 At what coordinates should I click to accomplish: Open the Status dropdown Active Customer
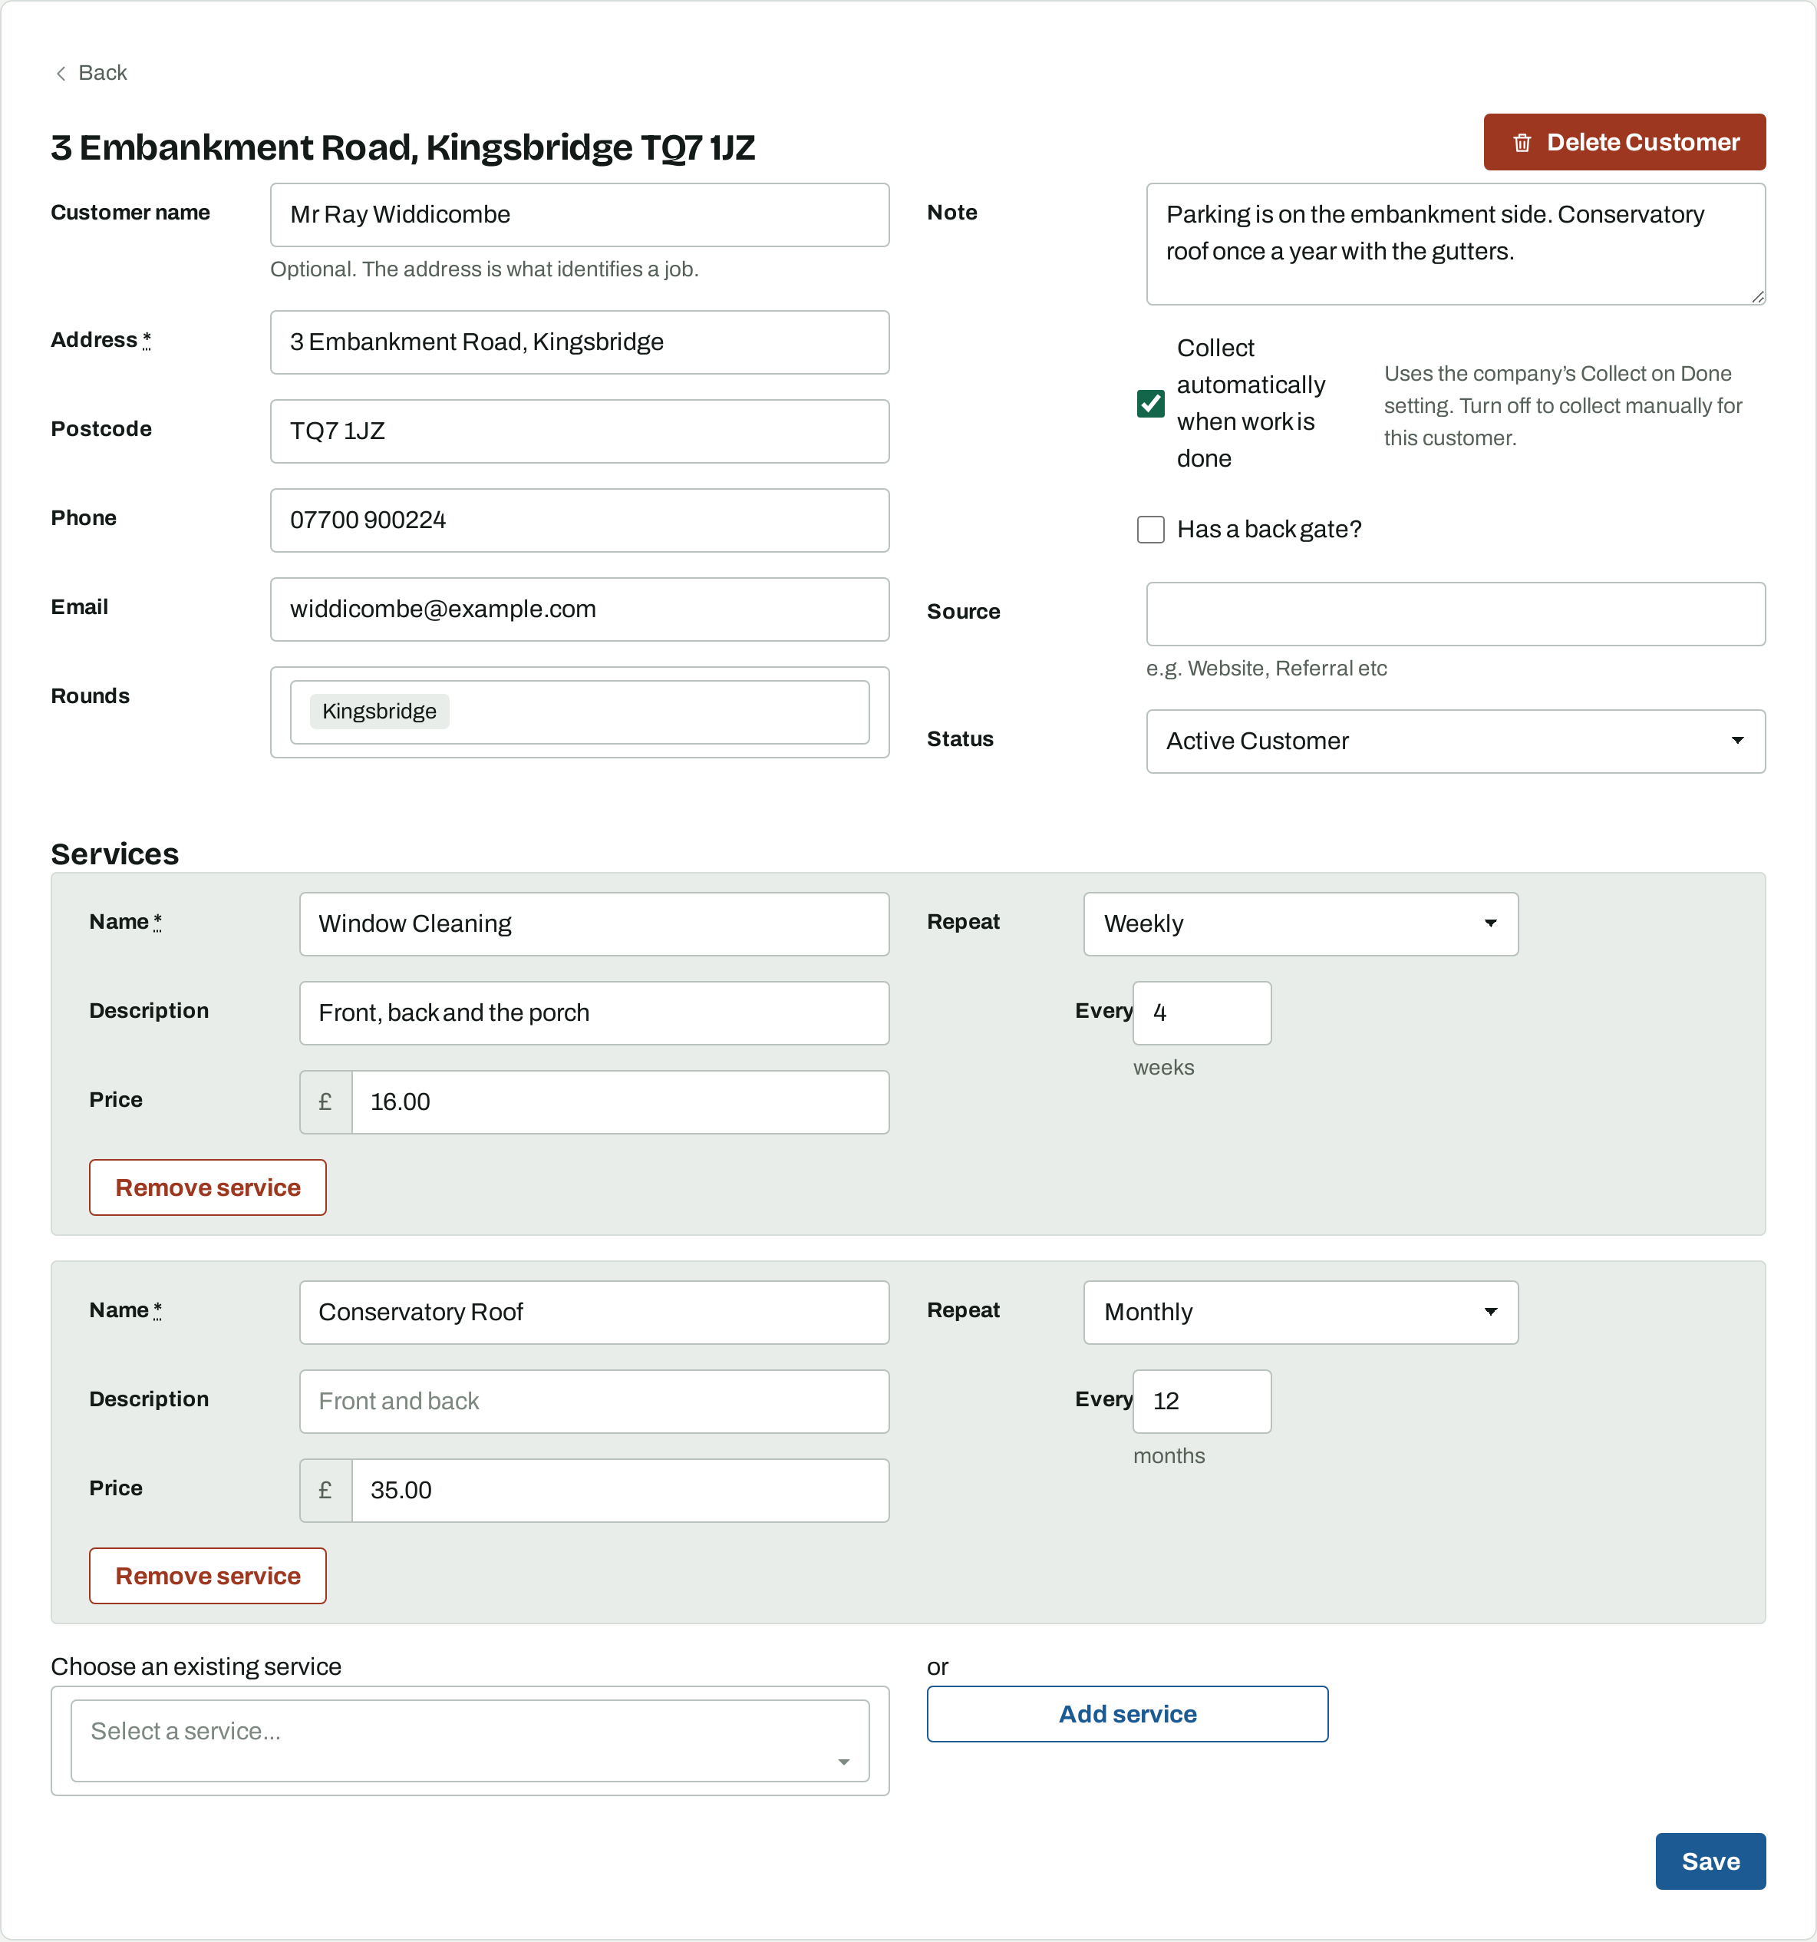coord(1455,741)
